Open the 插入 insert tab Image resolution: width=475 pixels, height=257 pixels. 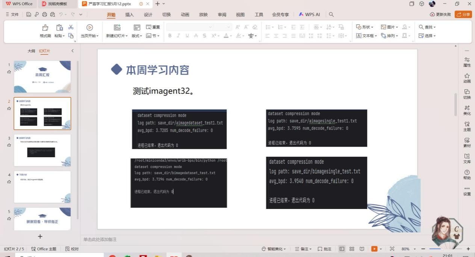point(130,15)
